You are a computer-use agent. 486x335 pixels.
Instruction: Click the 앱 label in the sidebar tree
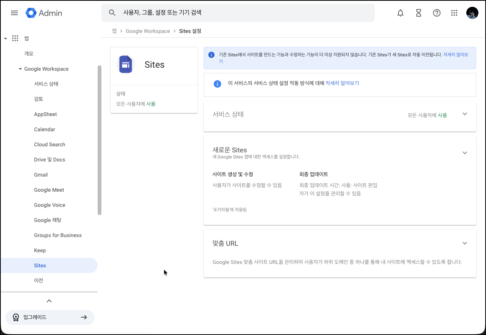(26, 38)
